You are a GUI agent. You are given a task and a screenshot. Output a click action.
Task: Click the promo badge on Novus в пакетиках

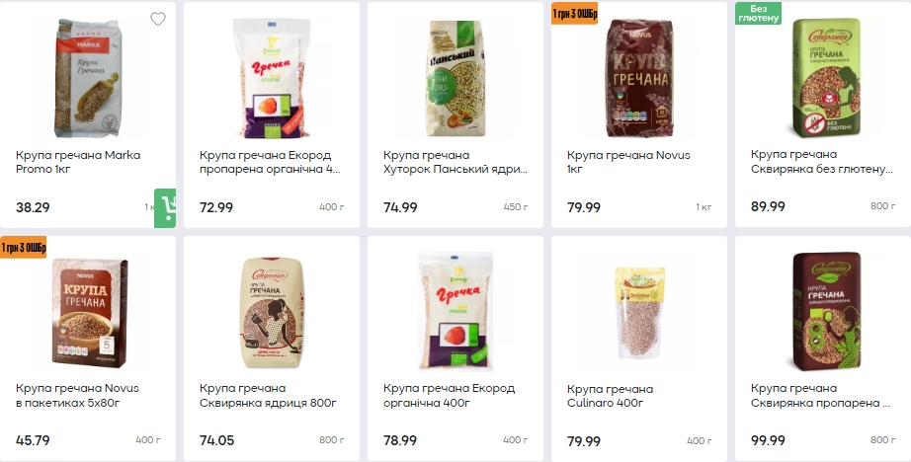point(24,248)
